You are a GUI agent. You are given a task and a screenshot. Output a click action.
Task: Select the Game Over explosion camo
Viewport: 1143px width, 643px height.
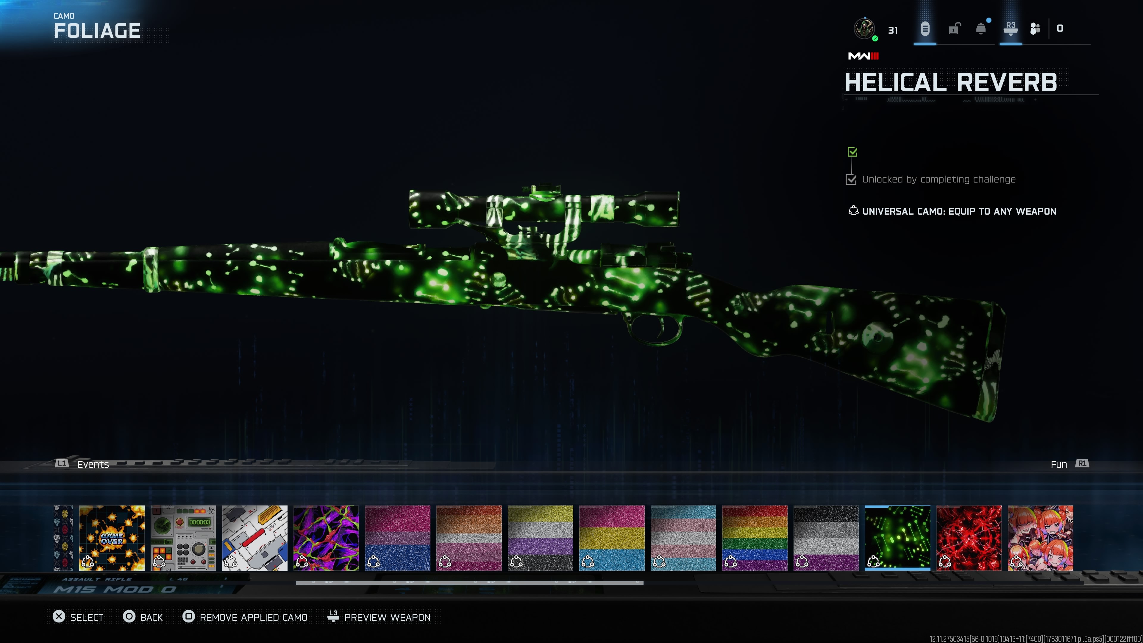click(112, 538)
